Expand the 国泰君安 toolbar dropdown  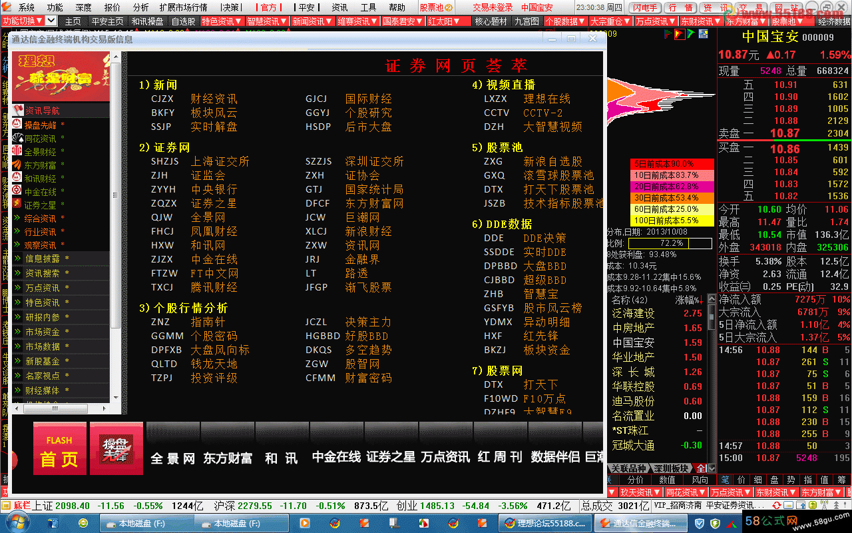(402, 21)
